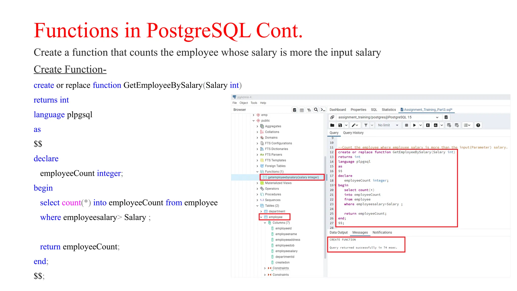The height and width of the screenshot is (291, 517).
Task: Click the Save File disk icon
Action: (x=340, y=125)
